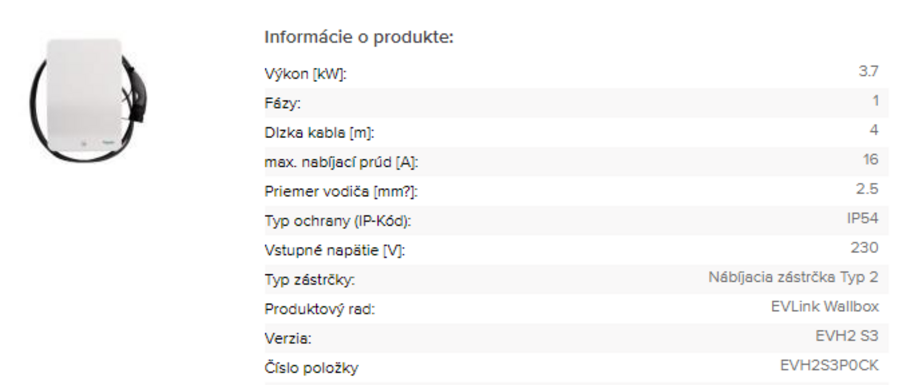This screenshot has width=898, height=385.
Task: Select the conductor diameter value 2.5
Action: [867, 189]
